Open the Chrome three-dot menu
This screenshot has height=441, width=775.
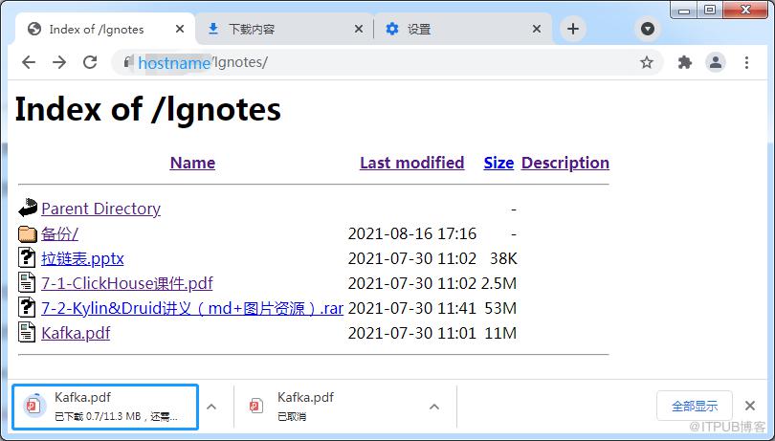tap(746, 62)
